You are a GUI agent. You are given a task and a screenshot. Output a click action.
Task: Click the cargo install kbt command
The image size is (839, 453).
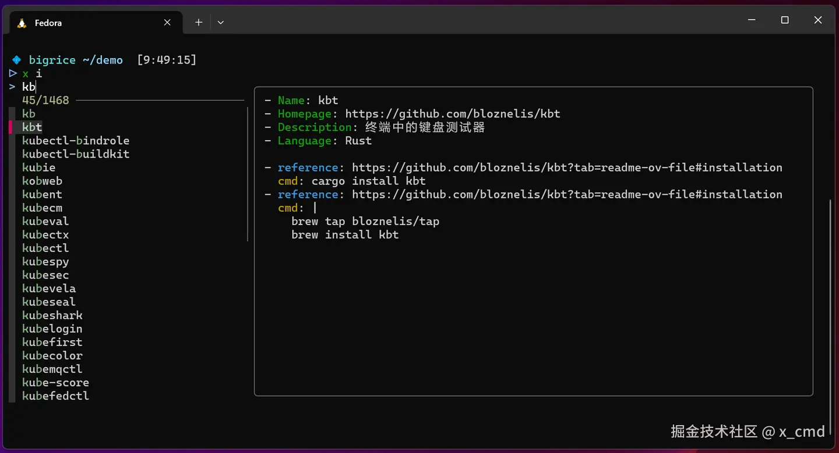pyautogui.click(x=369, y=181)
